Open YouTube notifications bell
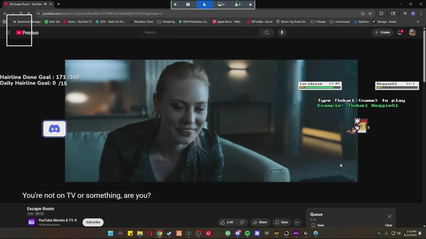This screenshot has width=426, height=239. [400, 32]
